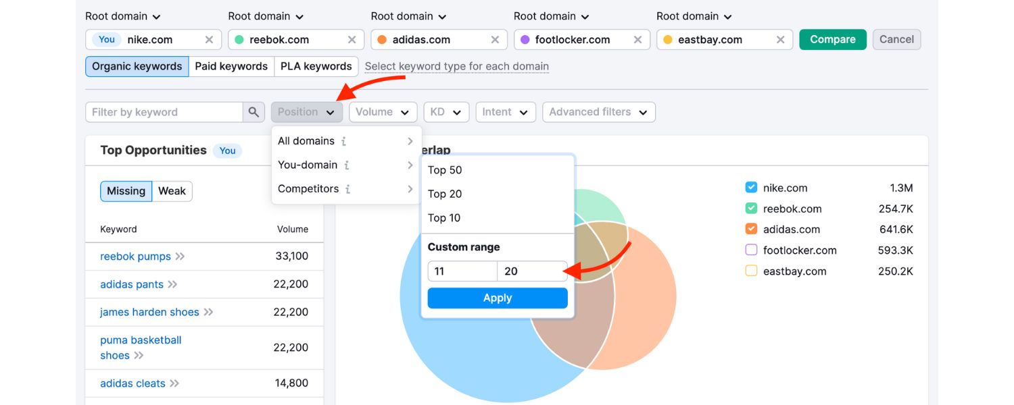Remove reebok.com using its X icon
This screenshot has height=405, width=1014.
[352, 39]
